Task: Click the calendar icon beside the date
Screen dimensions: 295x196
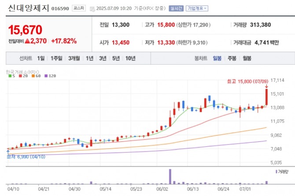Action: point(92,8)
